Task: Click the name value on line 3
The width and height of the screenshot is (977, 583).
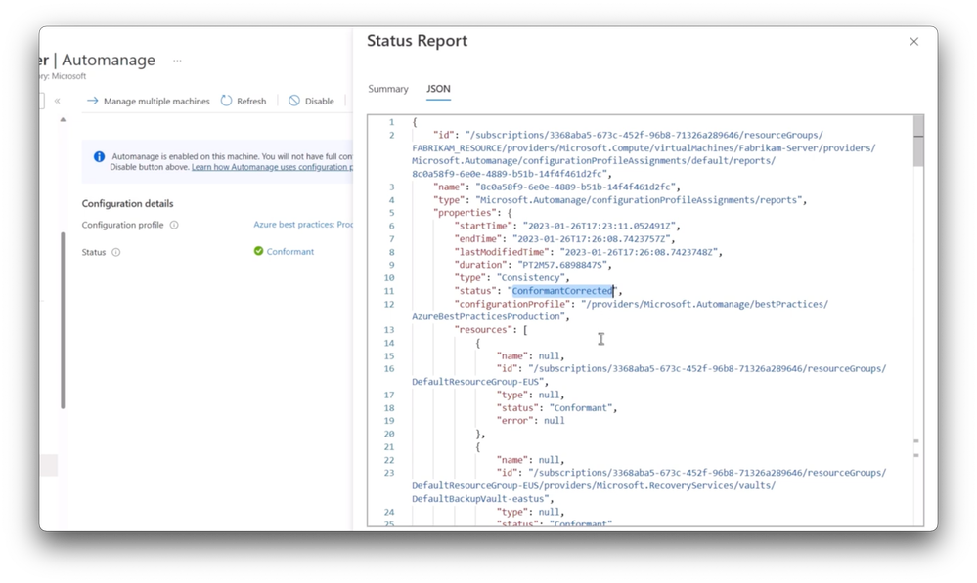Action: pos(576,187)
